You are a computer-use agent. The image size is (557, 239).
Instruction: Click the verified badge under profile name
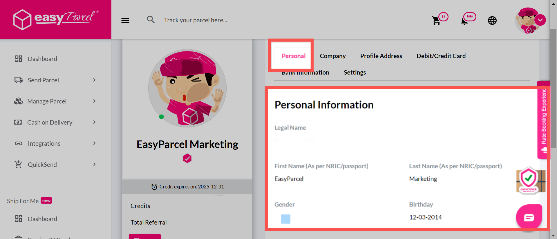[x=187, y=158]
